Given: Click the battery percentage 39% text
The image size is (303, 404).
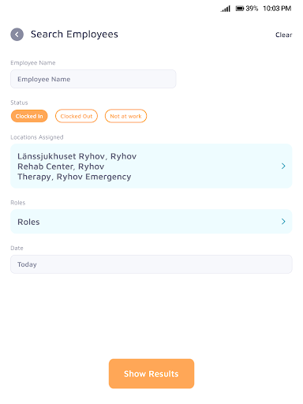Looking at the screenshot, I should click(x=252, y=9).
